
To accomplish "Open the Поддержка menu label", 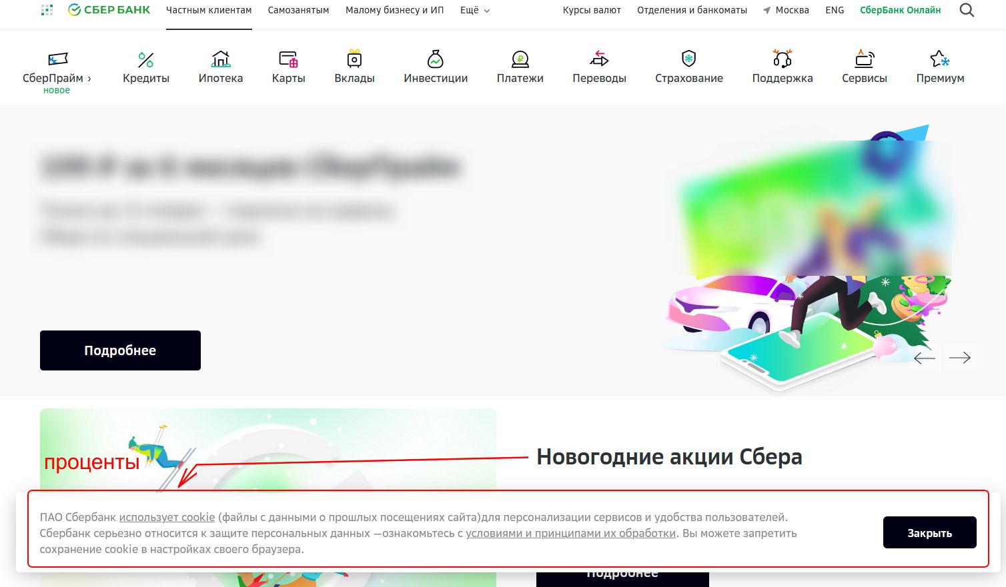I will coord(783,78).
